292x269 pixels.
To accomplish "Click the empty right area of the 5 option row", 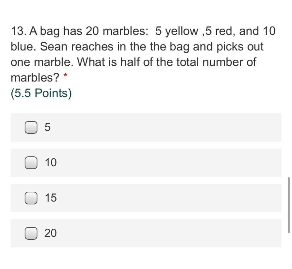I will tap(177, 127).
